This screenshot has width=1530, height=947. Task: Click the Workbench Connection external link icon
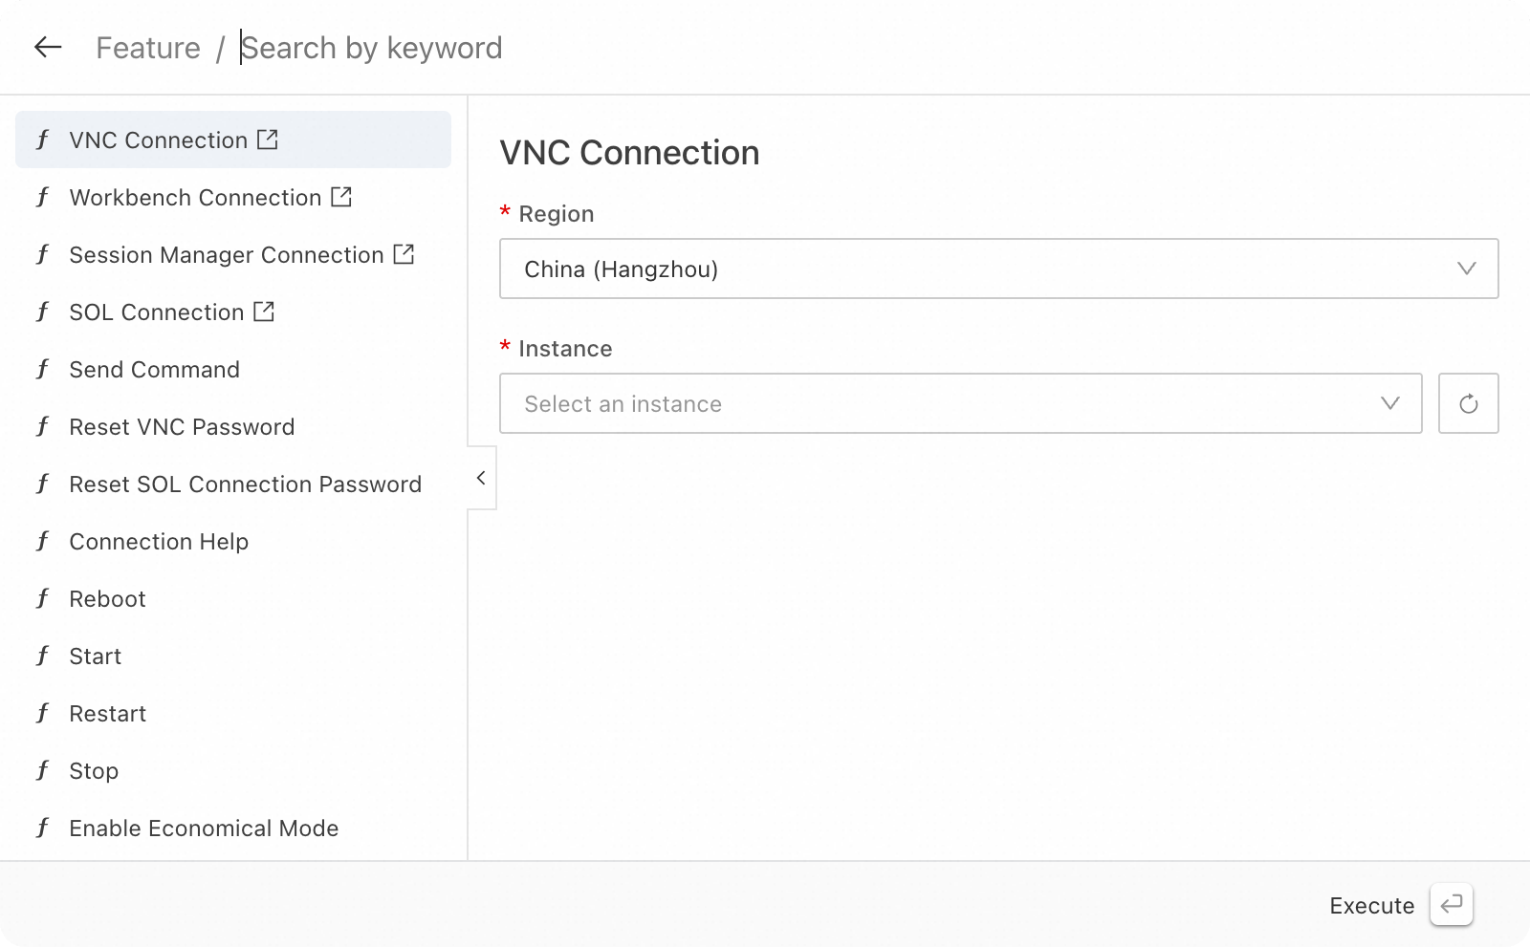[x=341, y=197]
